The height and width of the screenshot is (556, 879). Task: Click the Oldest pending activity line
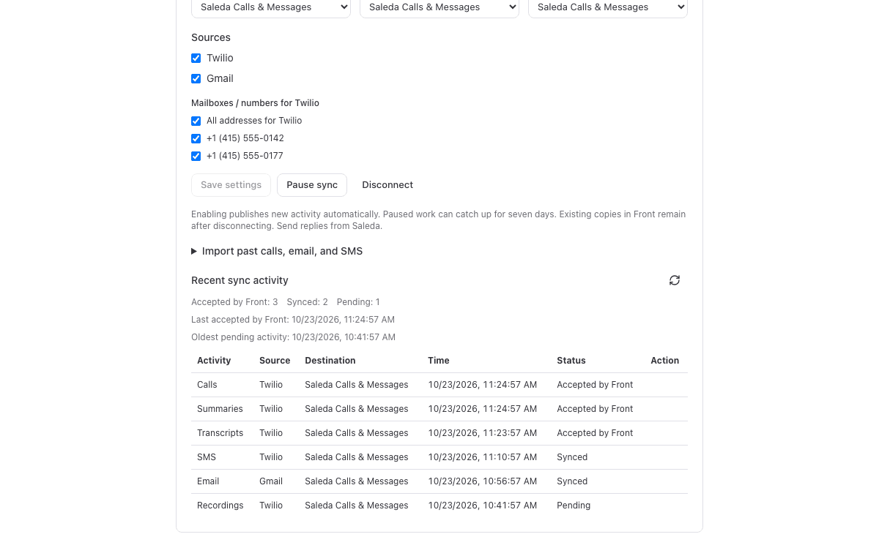pos(293,337)
